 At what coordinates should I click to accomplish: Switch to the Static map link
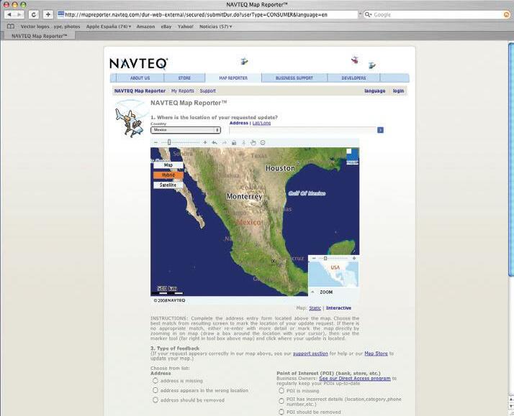315,308
